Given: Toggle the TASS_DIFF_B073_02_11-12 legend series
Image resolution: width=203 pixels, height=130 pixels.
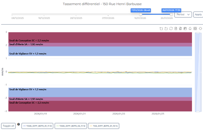Looking at the screenshot, I should pos(71,126).
